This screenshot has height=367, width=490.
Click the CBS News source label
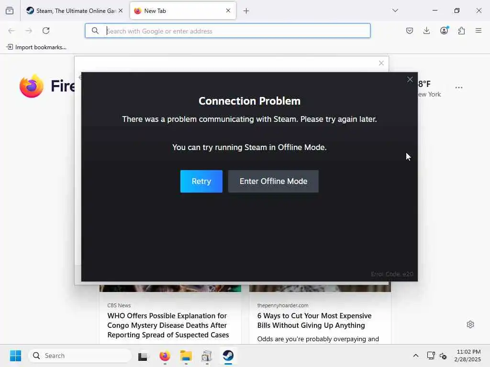[x=119, y=305]
